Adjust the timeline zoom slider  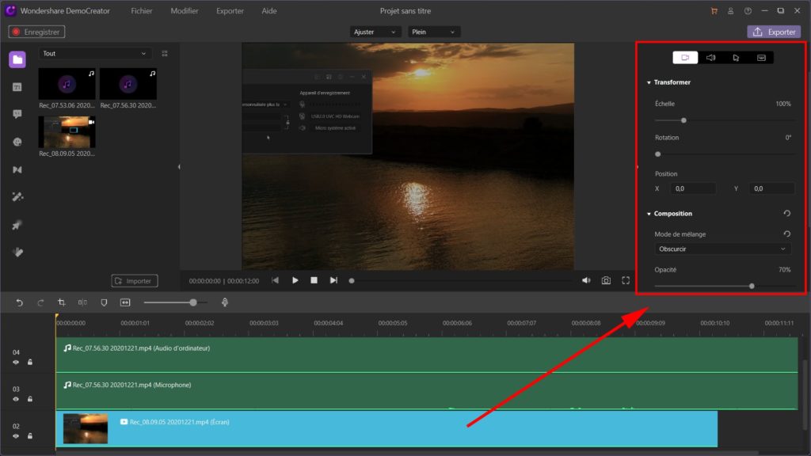[x=193, y=302]
